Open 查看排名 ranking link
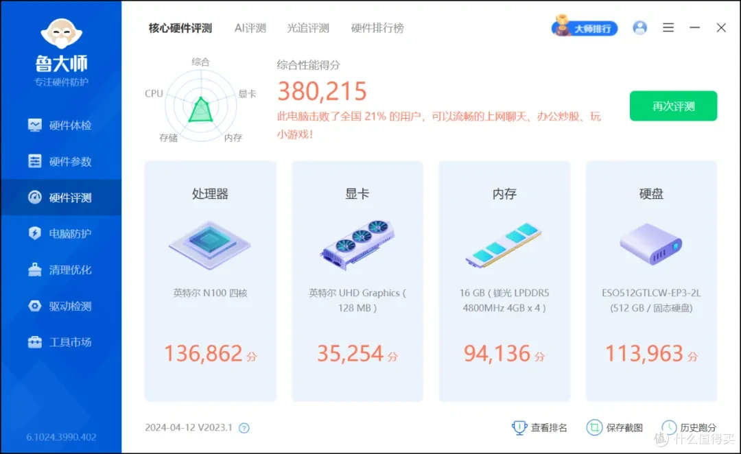 tap(540, 427)
